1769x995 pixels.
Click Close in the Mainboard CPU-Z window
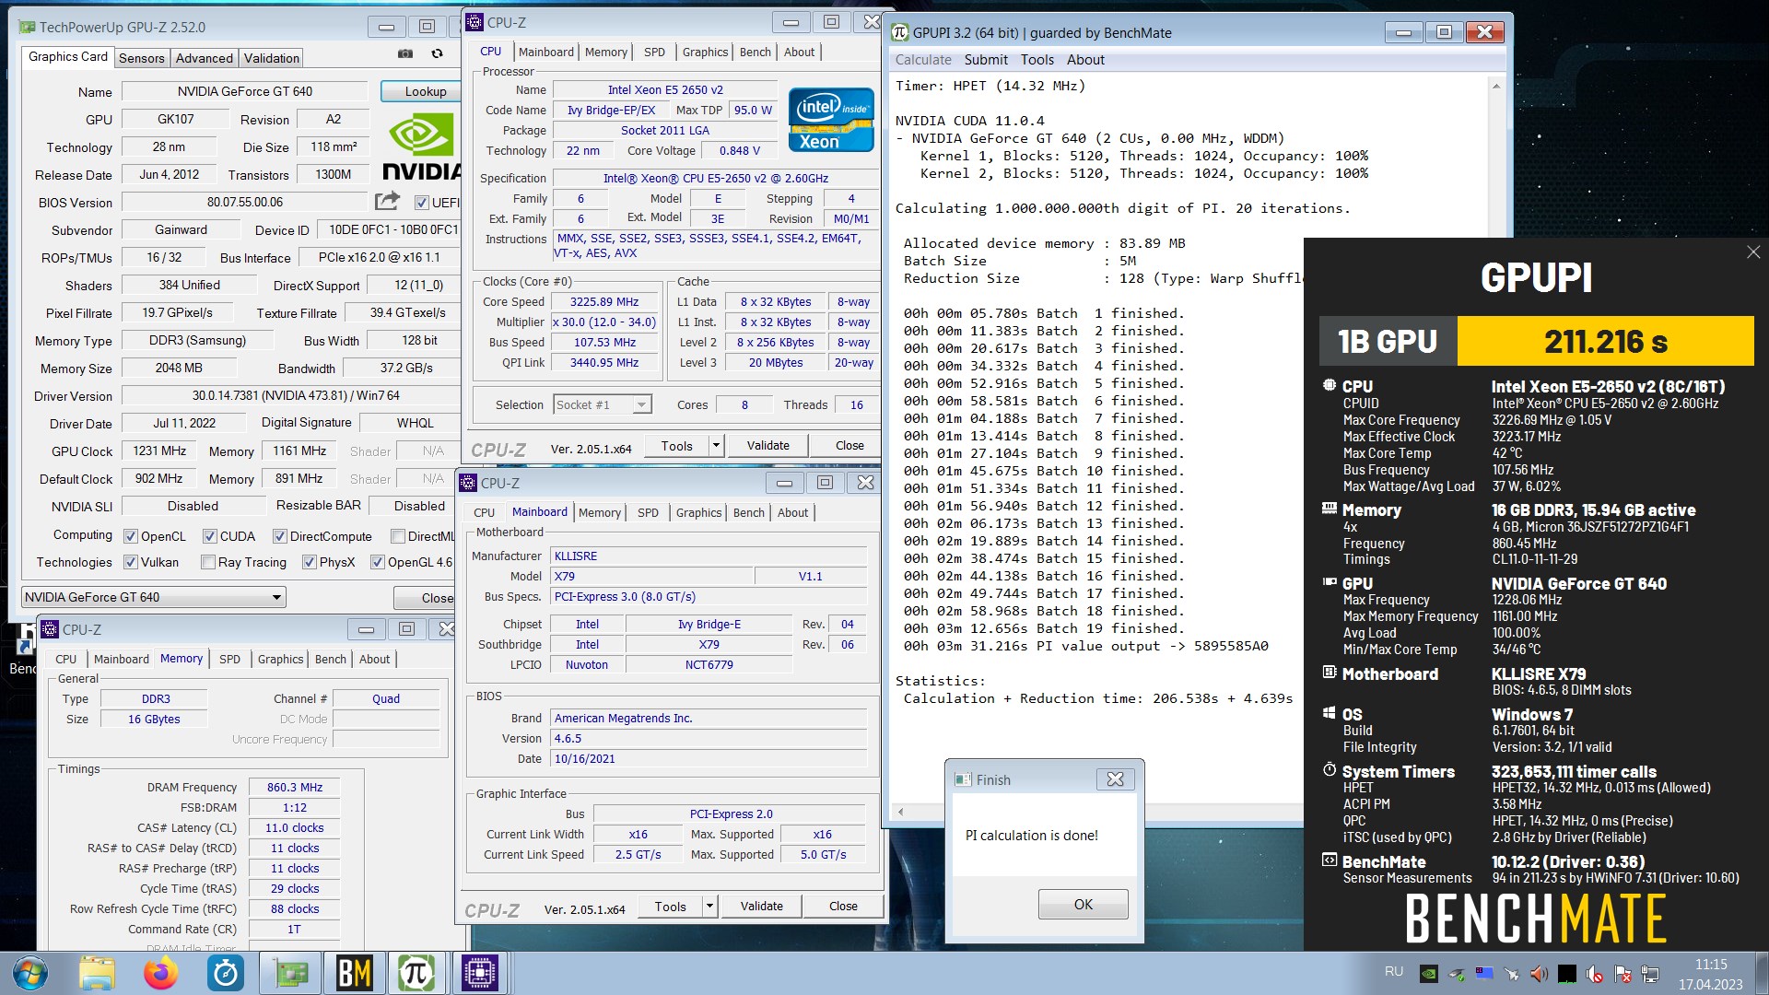coord(843,907)
